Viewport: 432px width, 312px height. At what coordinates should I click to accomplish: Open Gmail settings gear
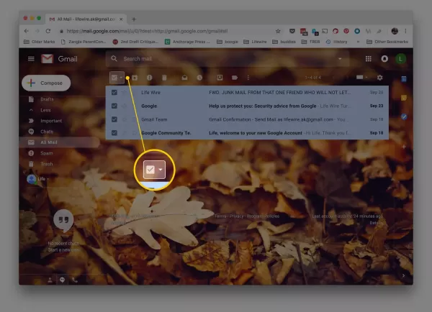380,78
